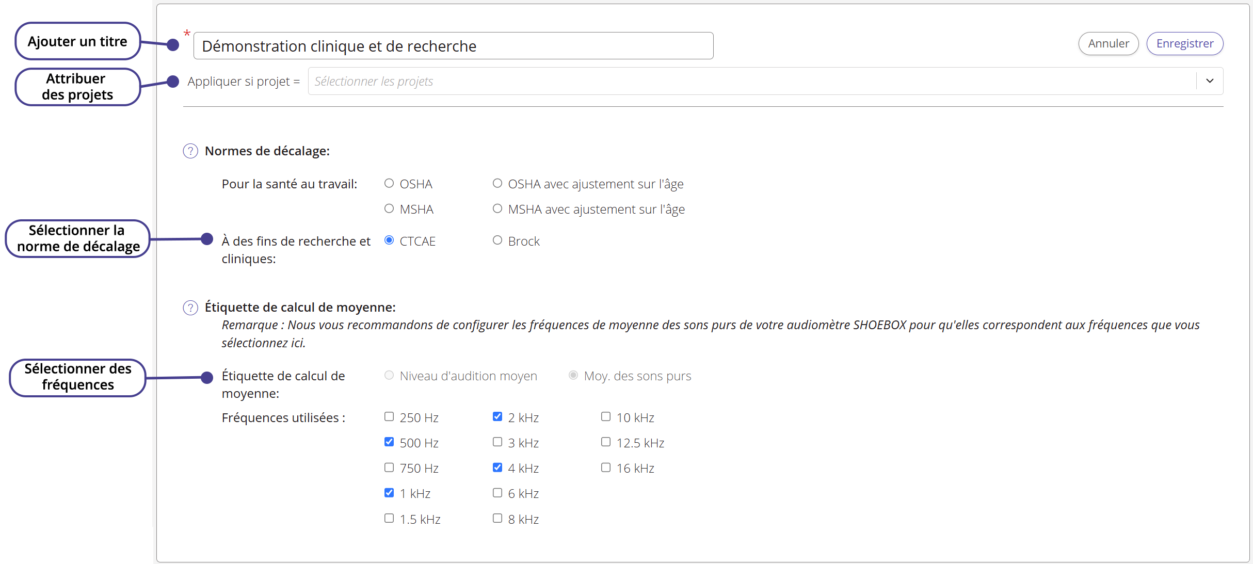Check the 6 kHz frequency box
1253x564 pixels.
click(497, 493)
